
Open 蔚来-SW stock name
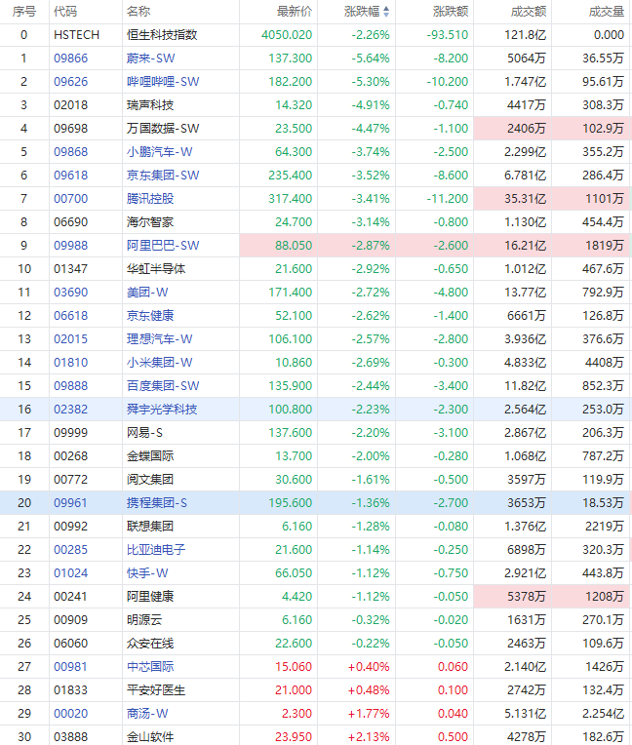[150, 58]
